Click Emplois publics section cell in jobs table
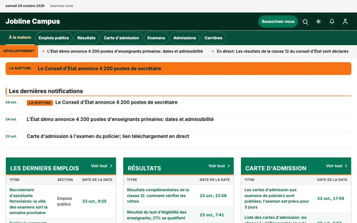Screen dimensions: 357x223 [x=65, y=201]
